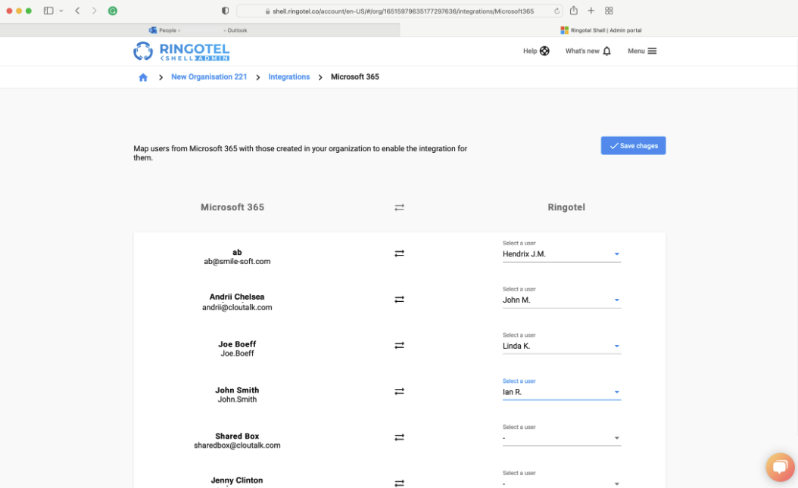
Task: Click the Jenny Clinton user name
Action: (237, 480)
